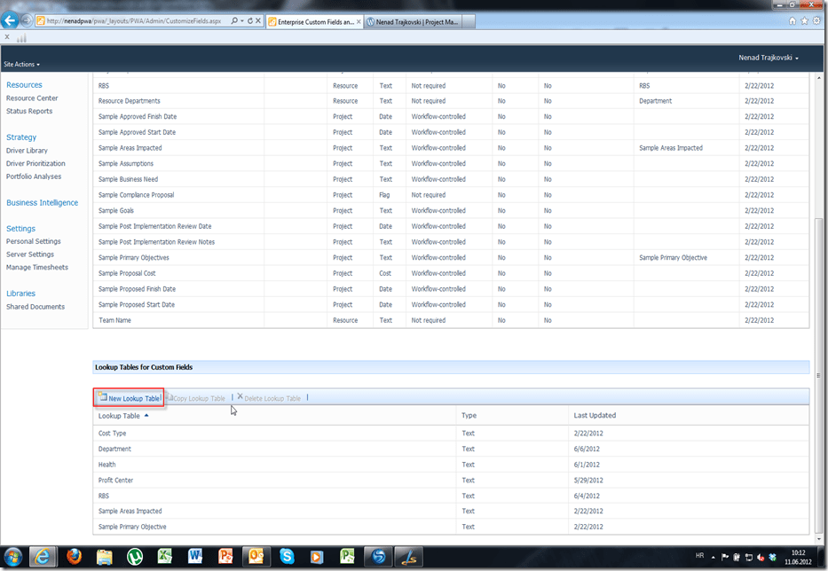Viewport: 828px width, 571px height.
Task: Open the Internet Explorer Favorites star
Action: (x=804, y=20)
